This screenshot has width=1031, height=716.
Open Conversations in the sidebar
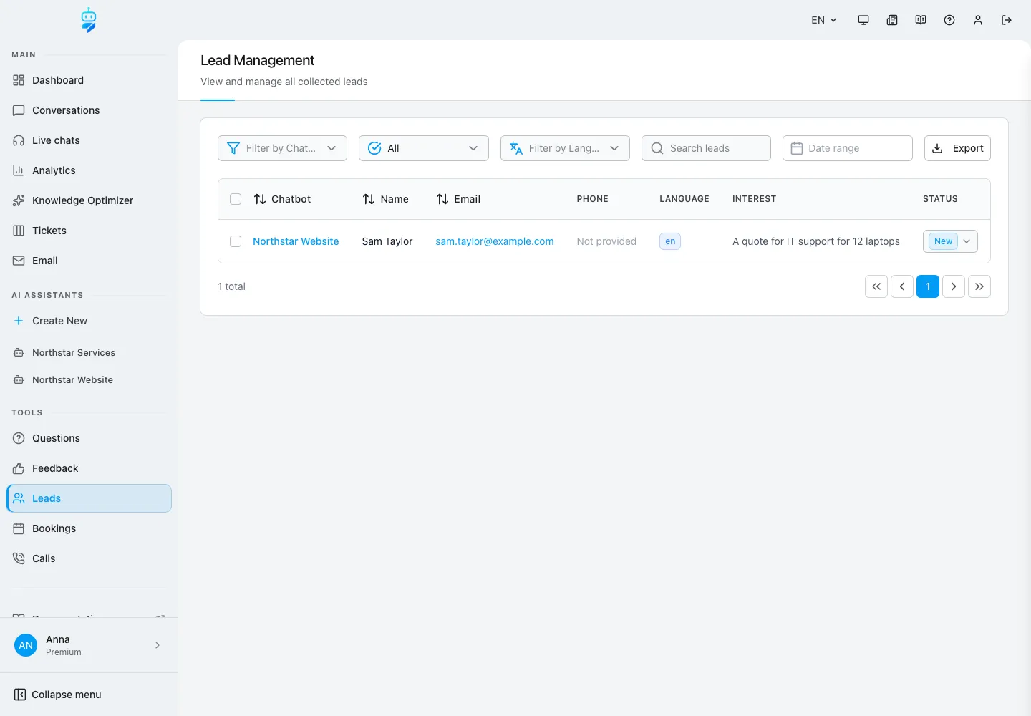89,110
